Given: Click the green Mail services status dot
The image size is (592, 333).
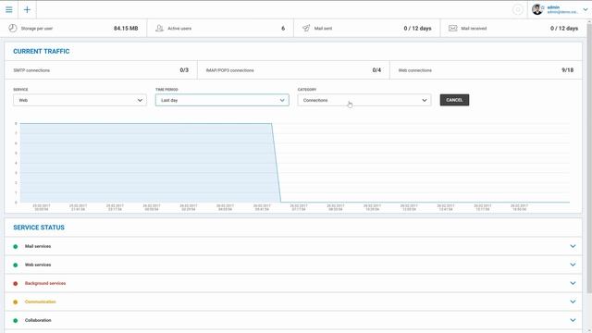Looking at the screenshot, I should pos(16,247).
